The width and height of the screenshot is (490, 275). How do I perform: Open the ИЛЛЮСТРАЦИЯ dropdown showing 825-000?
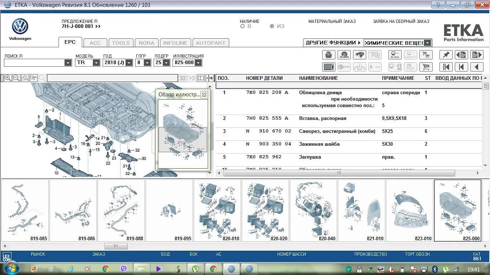(198, 63)
